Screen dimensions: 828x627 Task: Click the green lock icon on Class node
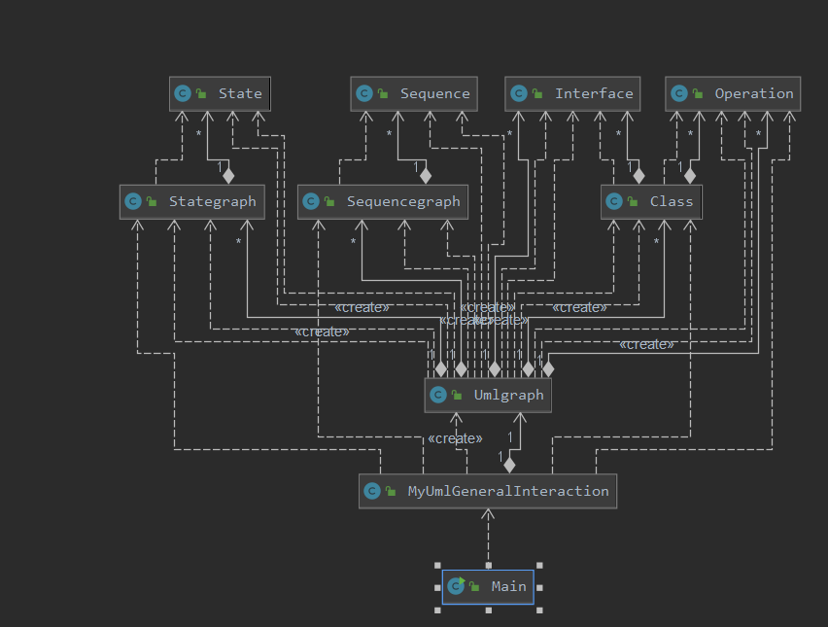click(633, 202)
